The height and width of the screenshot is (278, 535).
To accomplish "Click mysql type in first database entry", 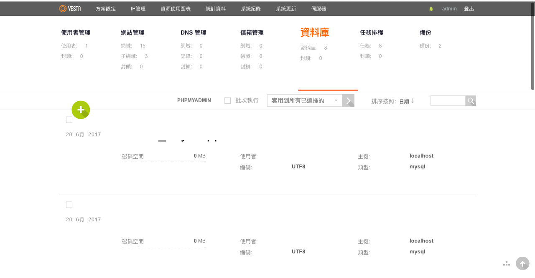I will coord(417,167).
